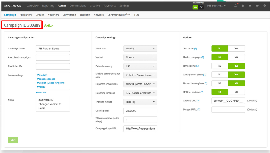Open the Settings menu

[124, 6]
